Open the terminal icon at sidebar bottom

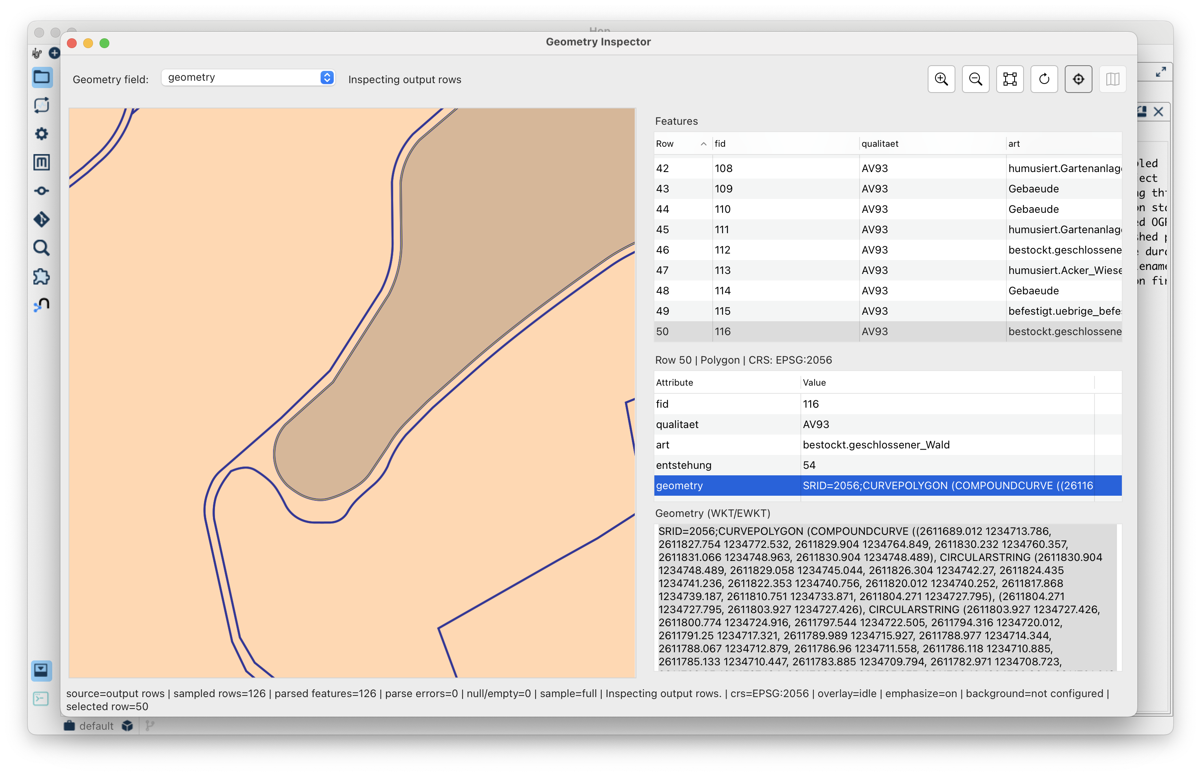pos(41,699)
